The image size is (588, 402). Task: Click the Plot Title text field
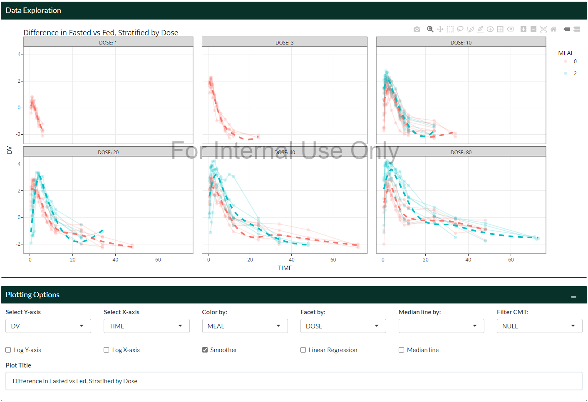point(294,381)
